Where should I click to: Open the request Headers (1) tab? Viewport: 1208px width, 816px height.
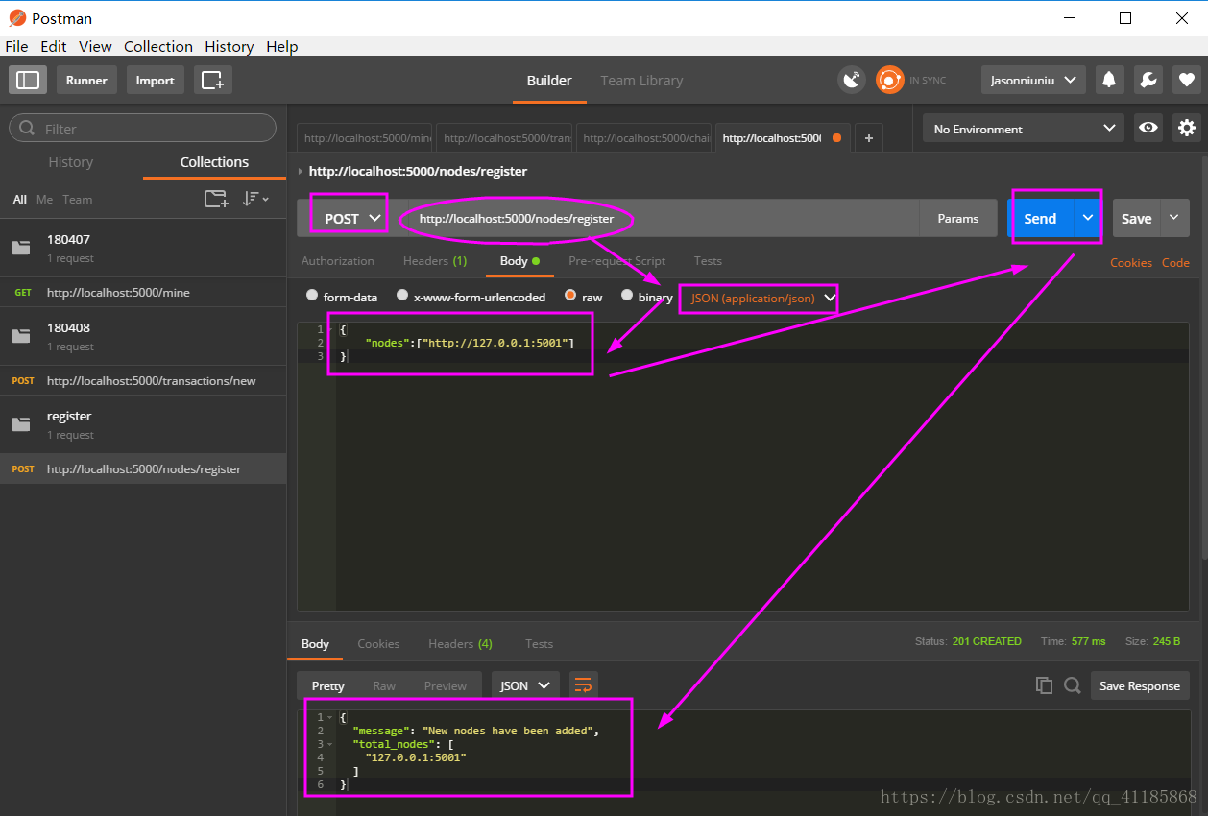click(435, 261)
